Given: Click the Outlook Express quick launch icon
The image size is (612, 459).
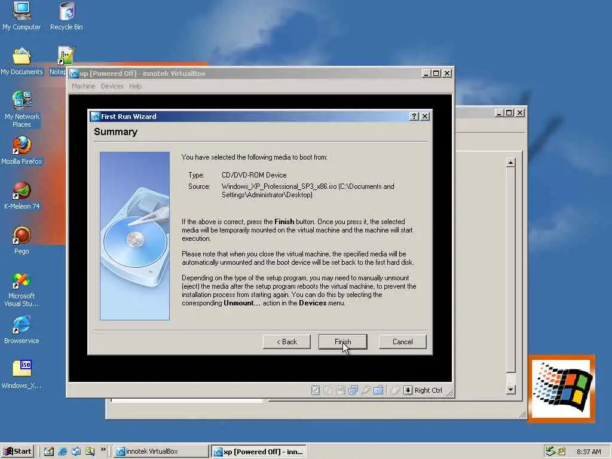Looking at the screenshot, I should [76, 451].
